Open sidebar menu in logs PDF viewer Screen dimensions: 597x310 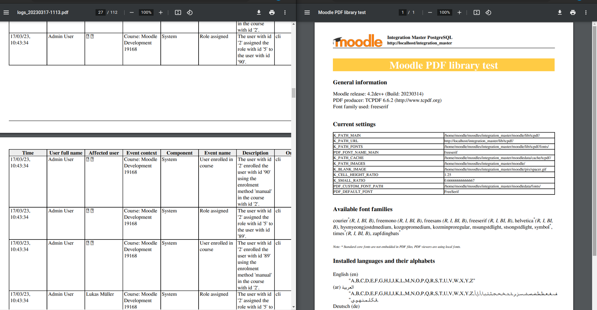click(x=6, y=12)
